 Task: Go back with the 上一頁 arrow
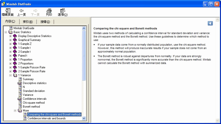pos(22,10)
